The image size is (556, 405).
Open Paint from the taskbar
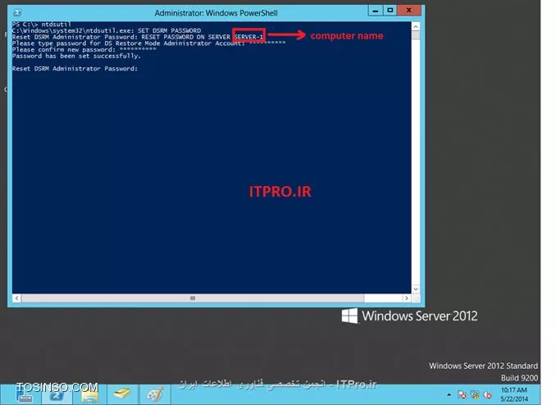coord(155,394)
